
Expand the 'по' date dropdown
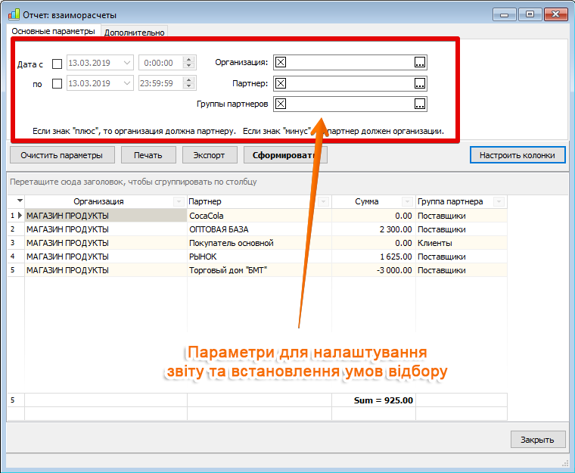point(127,83)
